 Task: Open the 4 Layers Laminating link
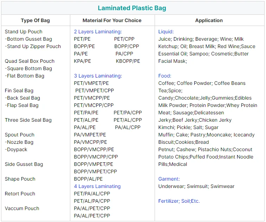click(97, 186)
